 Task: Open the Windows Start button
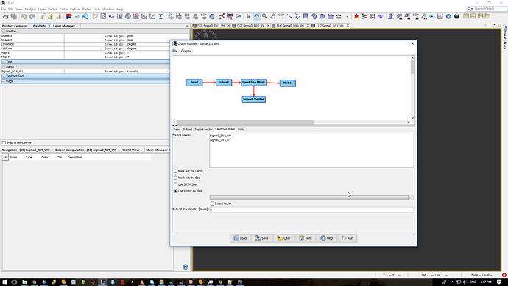point(4,282)
